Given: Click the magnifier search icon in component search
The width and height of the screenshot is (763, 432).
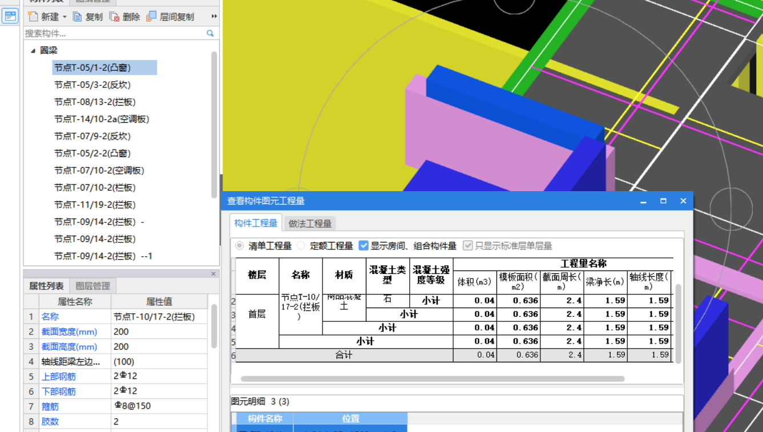Looking at the screenshot, I should [x=210, y=34].
